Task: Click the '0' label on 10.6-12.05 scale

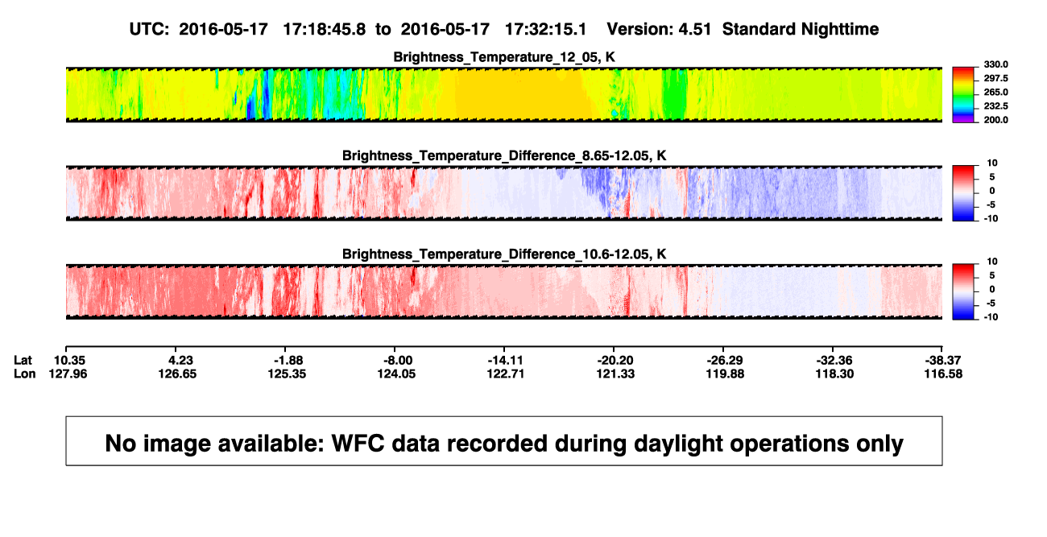Action: tap(992, 289)
